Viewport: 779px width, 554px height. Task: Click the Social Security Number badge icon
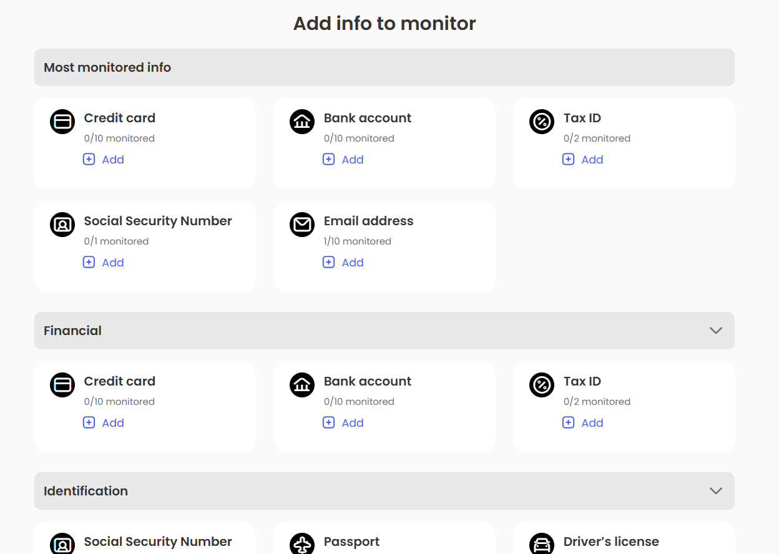coord(62,225)
